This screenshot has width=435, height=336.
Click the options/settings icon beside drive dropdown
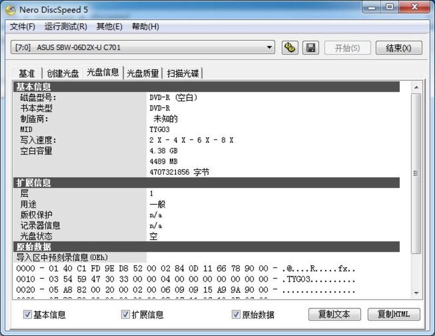(x=289, y=47)
